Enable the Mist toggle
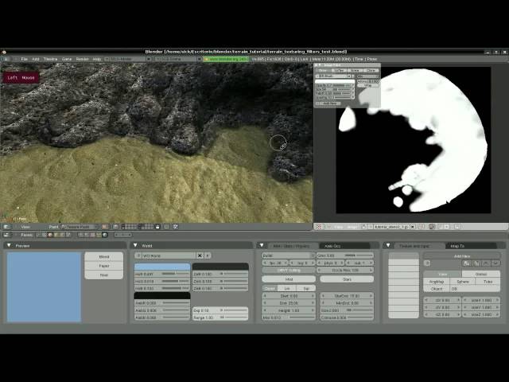 point(289,279)
